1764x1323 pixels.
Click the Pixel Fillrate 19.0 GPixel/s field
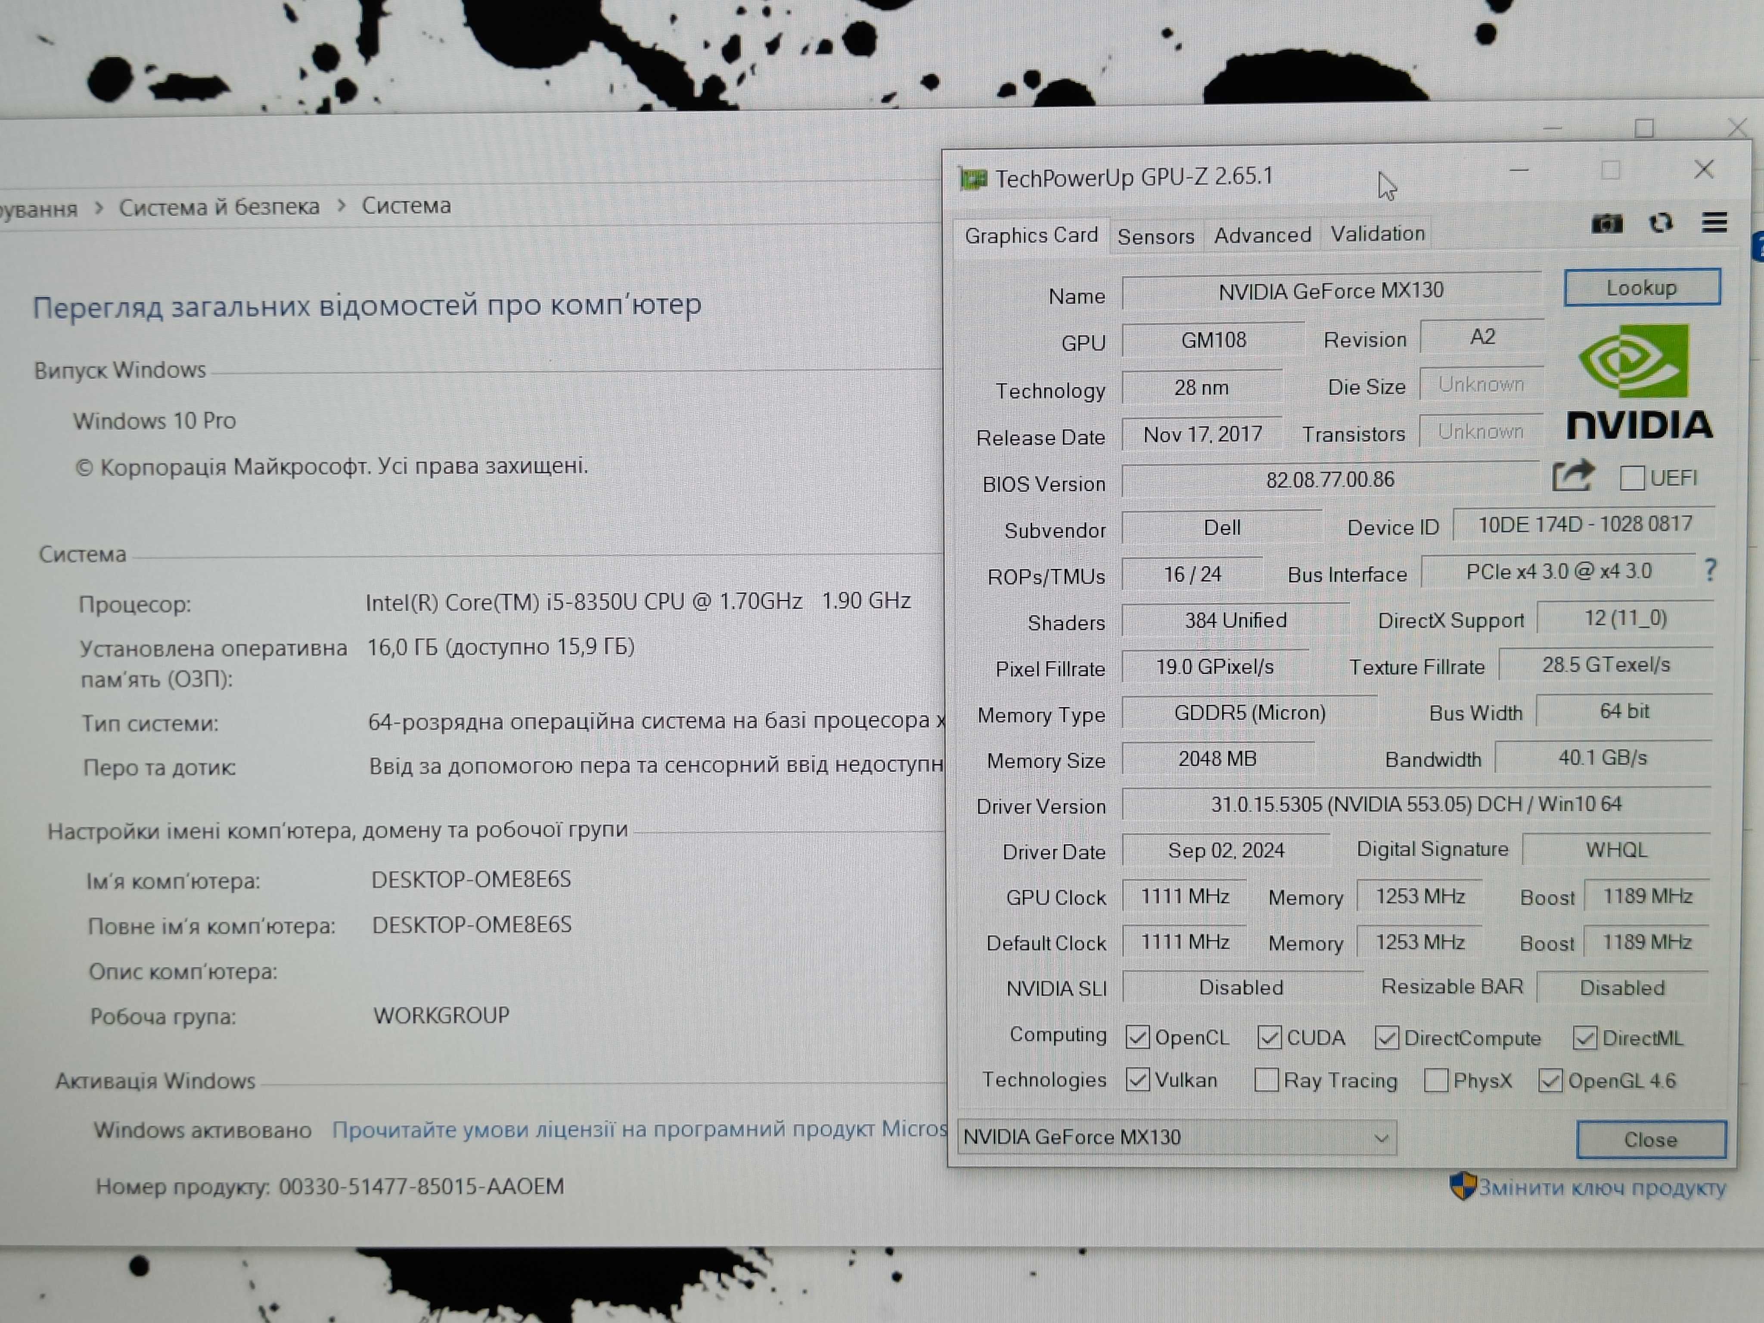[x=1215, y=667]
